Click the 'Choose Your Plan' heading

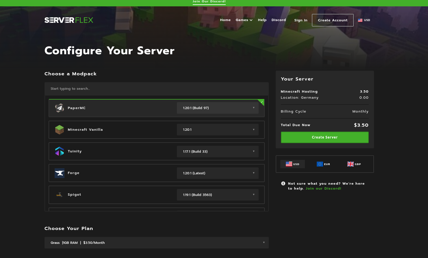[x=69, y=229]
